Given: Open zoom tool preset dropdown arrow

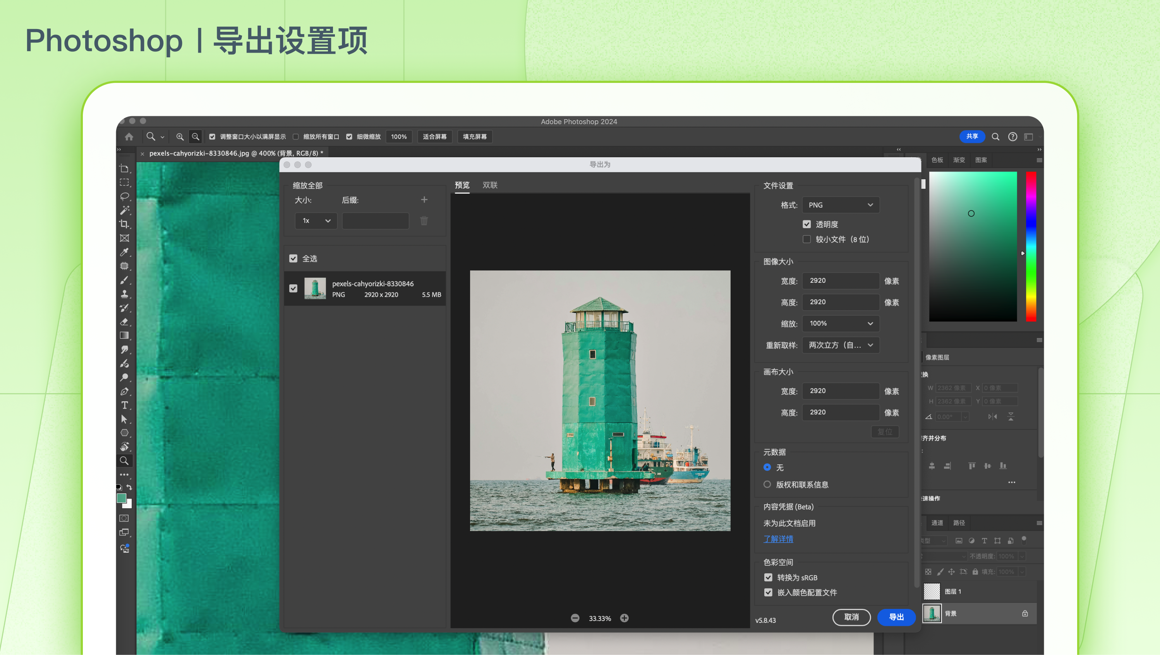Looking at the screenshot, I should coord(163,137).
